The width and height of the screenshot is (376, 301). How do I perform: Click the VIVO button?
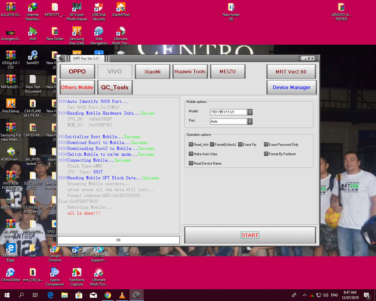pos(115,71)
